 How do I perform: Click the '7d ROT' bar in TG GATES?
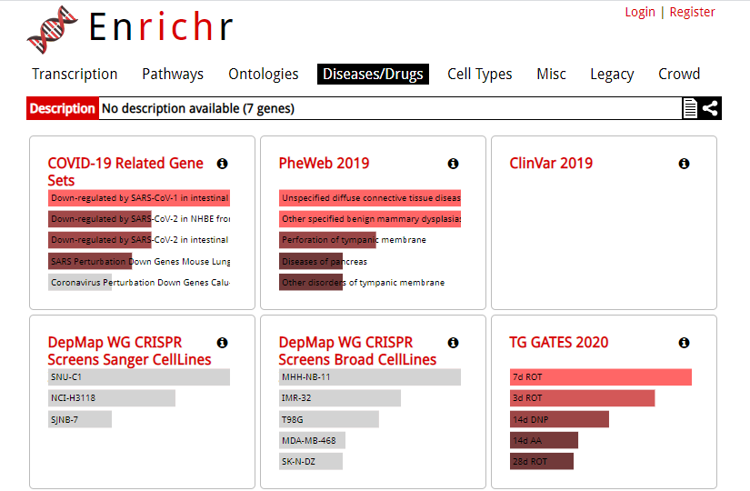[601, 377]
